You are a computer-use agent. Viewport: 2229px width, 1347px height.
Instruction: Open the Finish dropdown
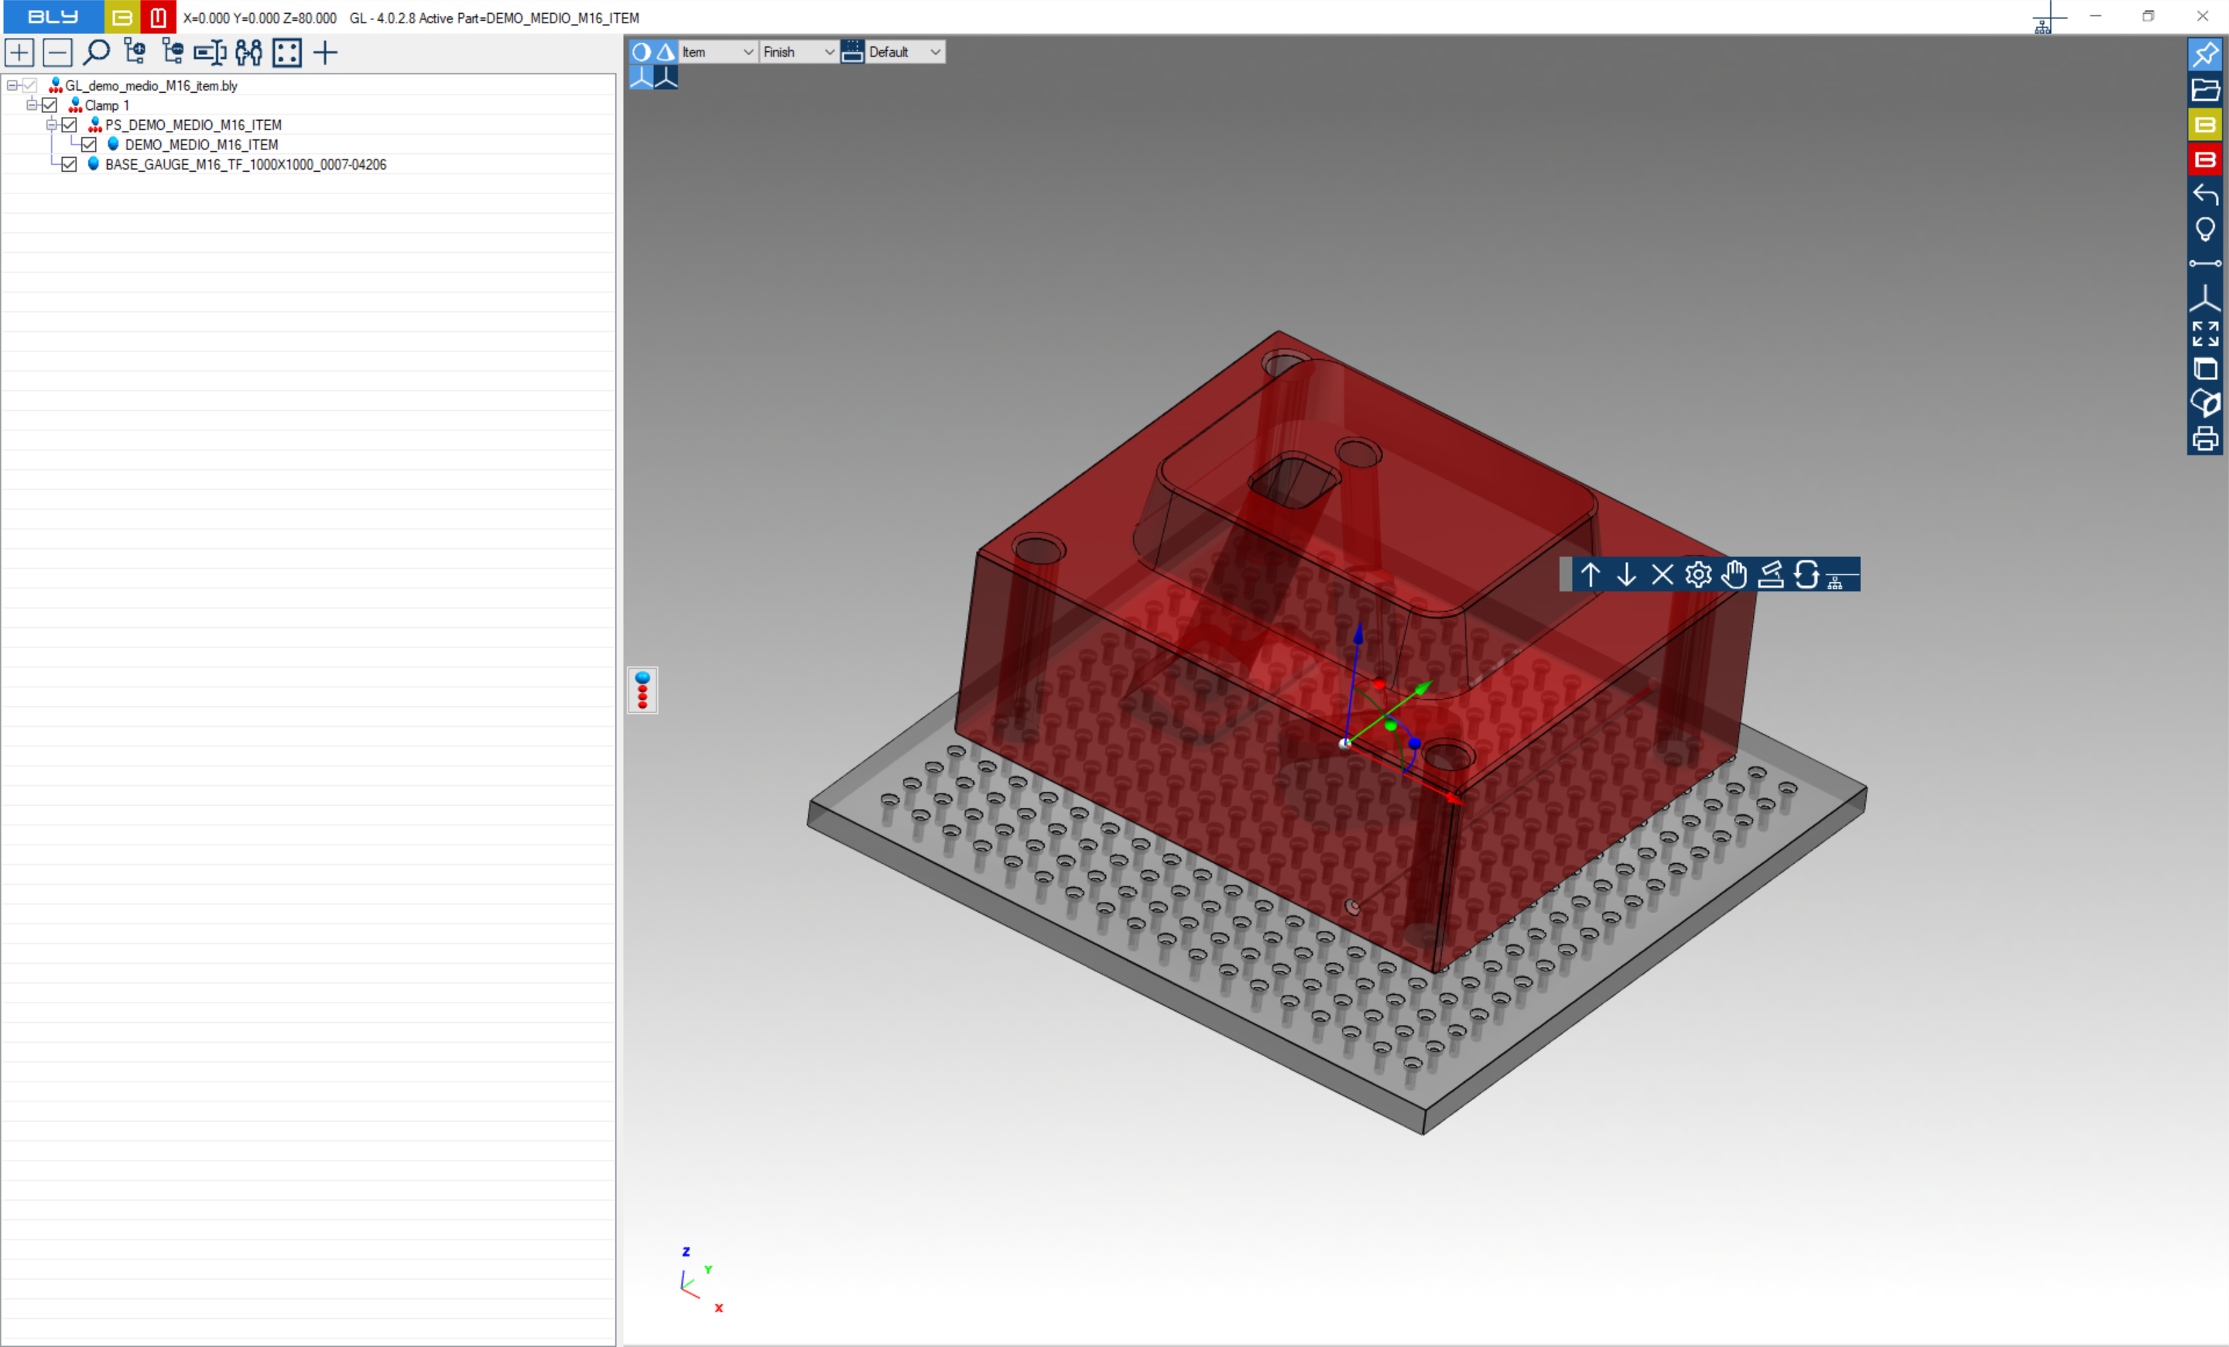(x=799, y=52)
